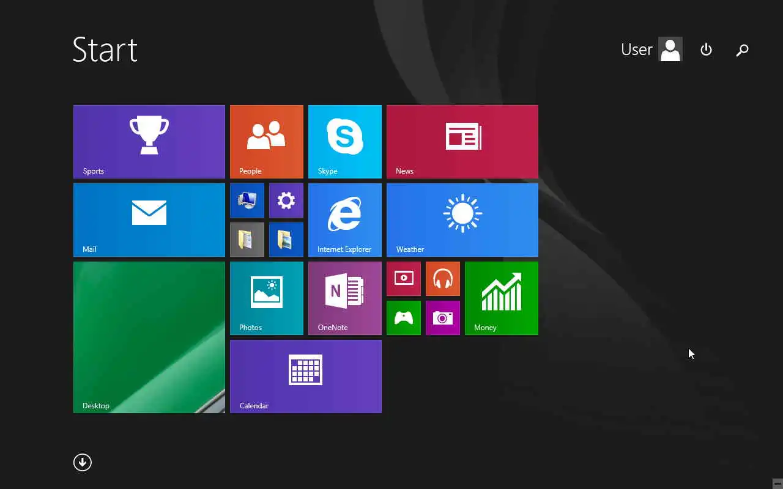Open the Money tile
Viewport: 783px width, 489px height.
pyautogui.click(x=502, y=298)
